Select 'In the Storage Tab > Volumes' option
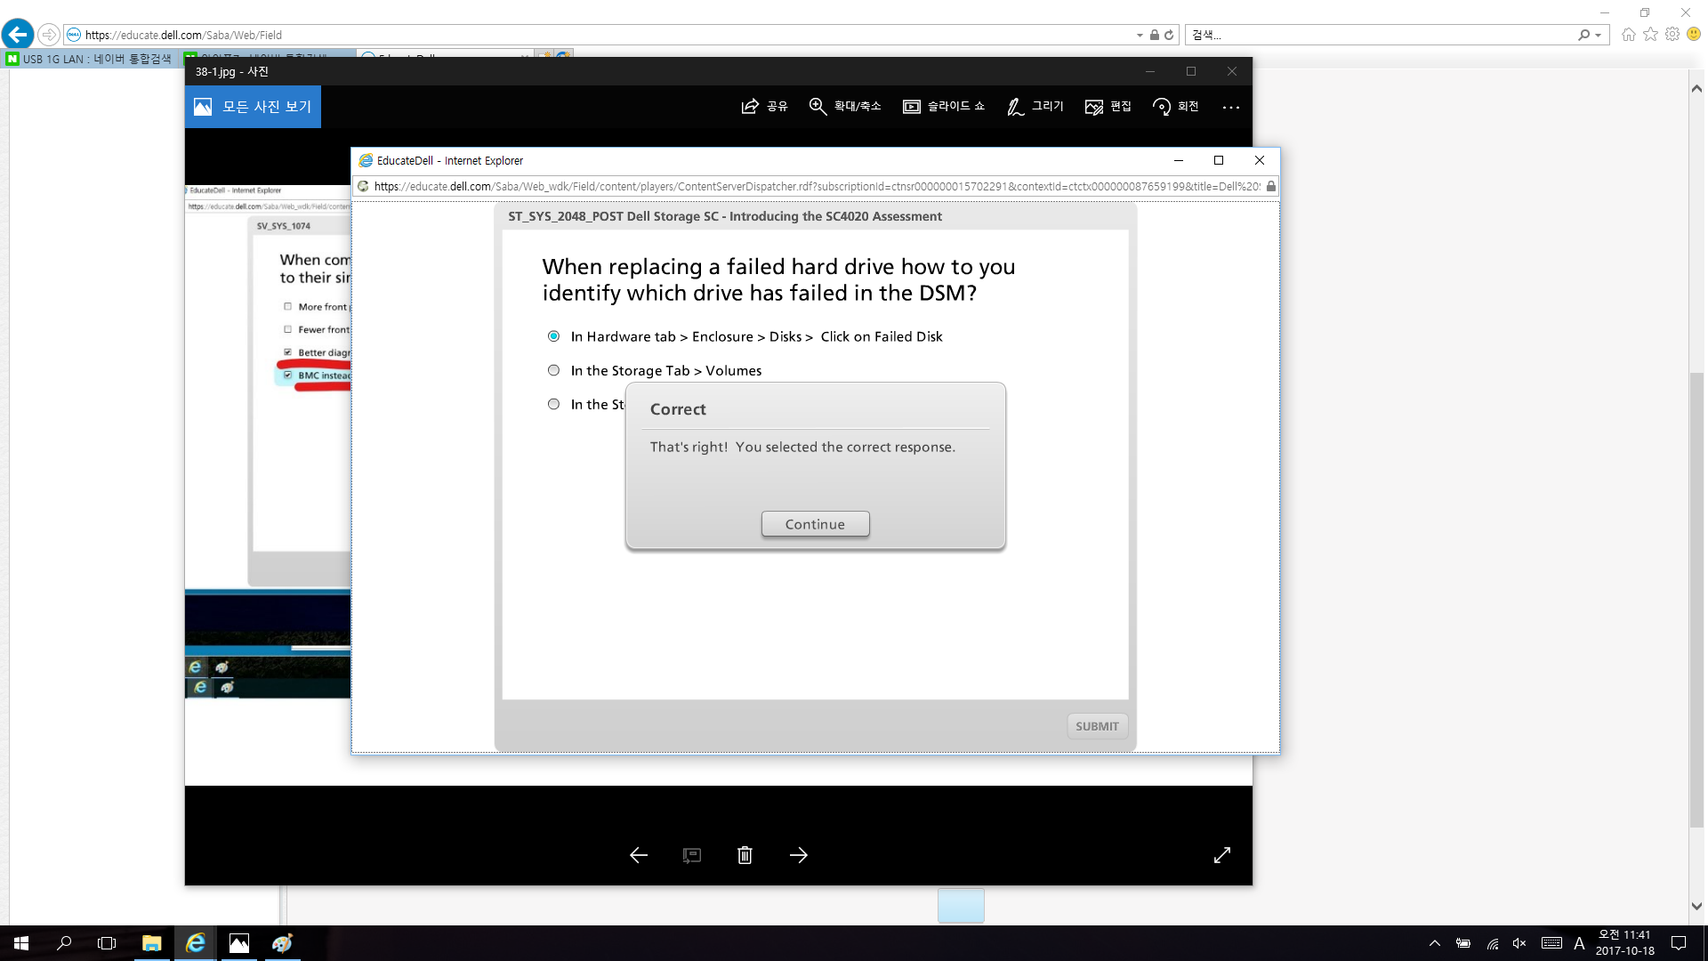Image resolution: width=1708 pixels, height=961 pixels. coord(553,370)
